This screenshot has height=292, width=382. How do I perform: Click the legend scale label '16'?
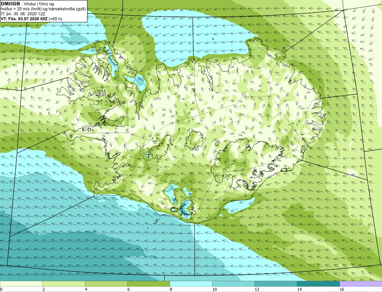pos(342,290)
